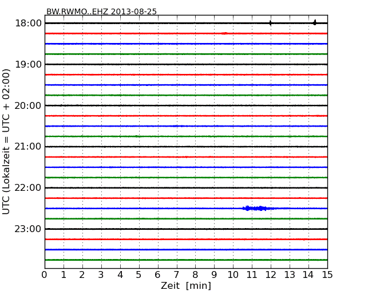The height and width of the screenshot is (298, 372).
Task: Click the plot title BW.RWMO..EHZ 2013-08-25
Action: click(x=101, y=11)
